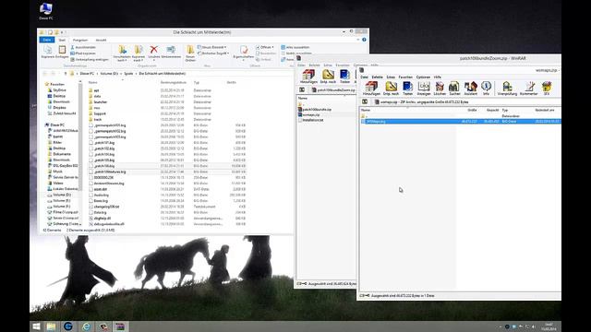This screenshot has width=591, height=332.
Task: Open the Favoriten menu in wsmaps.zip window
Action: (405, 77)
